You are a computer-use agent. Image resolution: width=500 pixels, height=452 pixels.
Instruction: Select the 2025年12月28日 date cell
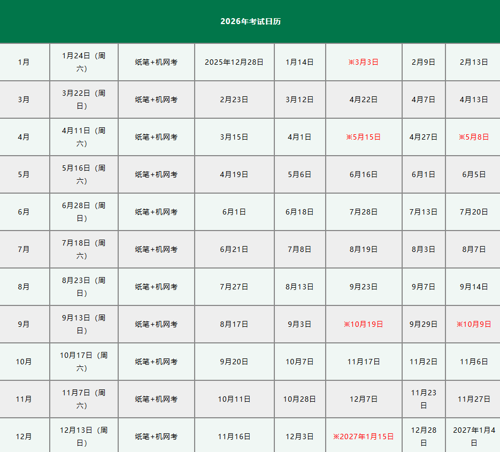click(x=234, y=62)
